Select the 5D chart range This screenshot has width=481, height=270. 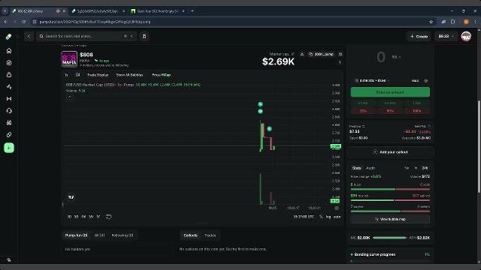(76, 217)
